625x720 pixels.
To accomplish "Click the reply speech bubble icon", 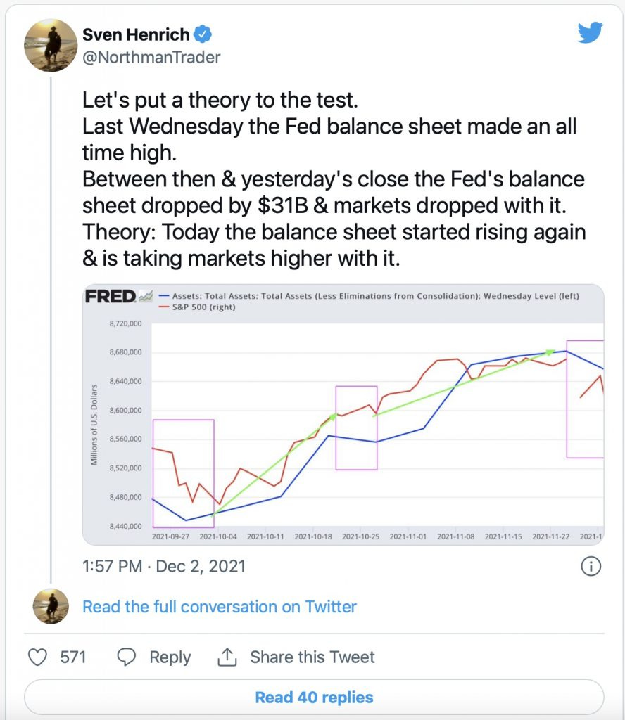I will (x=127, y=657).
